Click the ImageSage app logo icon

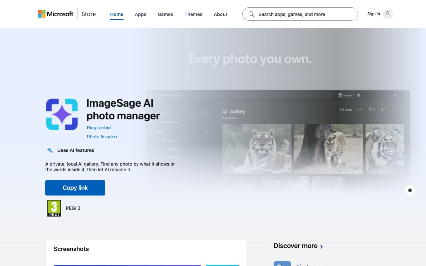[x=62, y=114]
